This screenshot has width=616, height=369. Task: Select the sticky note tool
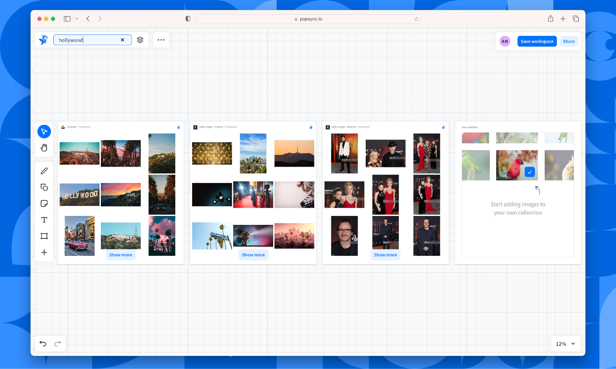click(44, 203)
